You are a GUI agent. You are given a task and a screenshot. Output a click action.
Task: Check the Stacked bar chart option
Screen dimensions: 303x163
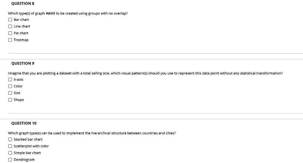click(x=10, y=139)
